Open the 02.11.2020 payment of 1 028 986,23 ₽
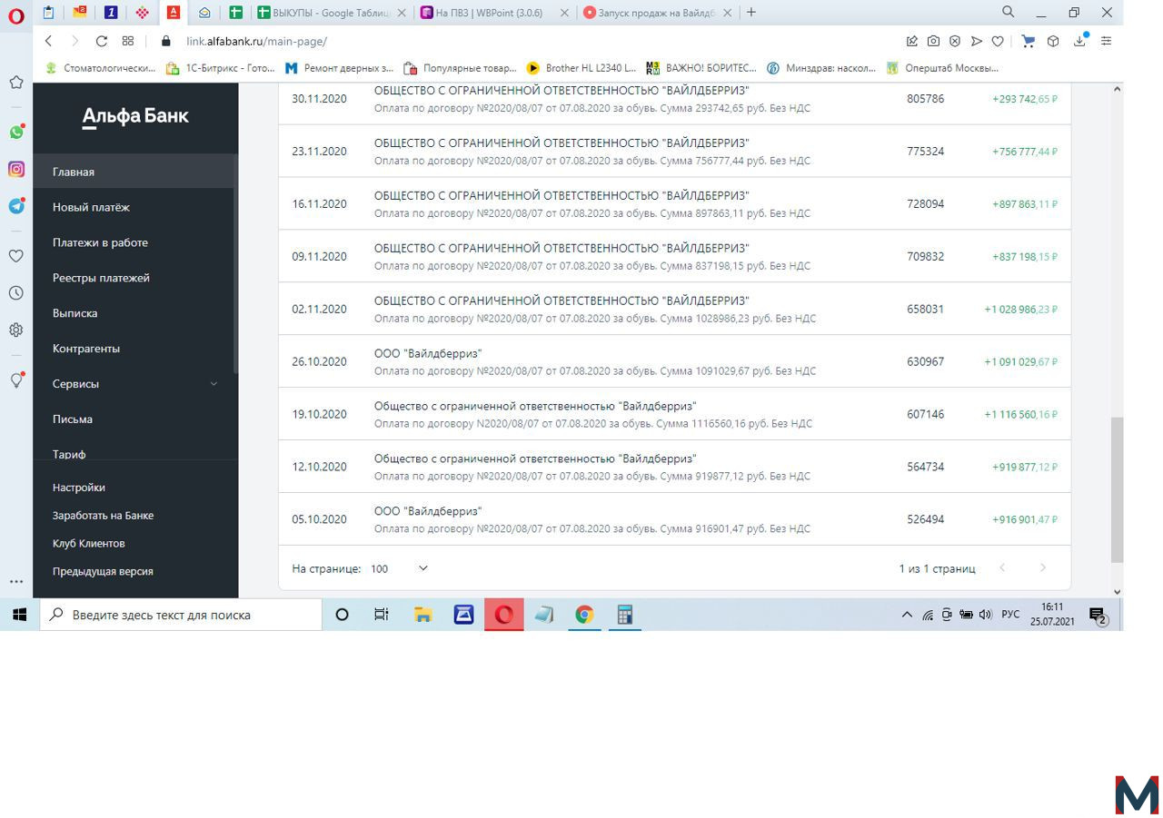The image size is (1163, 818). click(674, 309)
